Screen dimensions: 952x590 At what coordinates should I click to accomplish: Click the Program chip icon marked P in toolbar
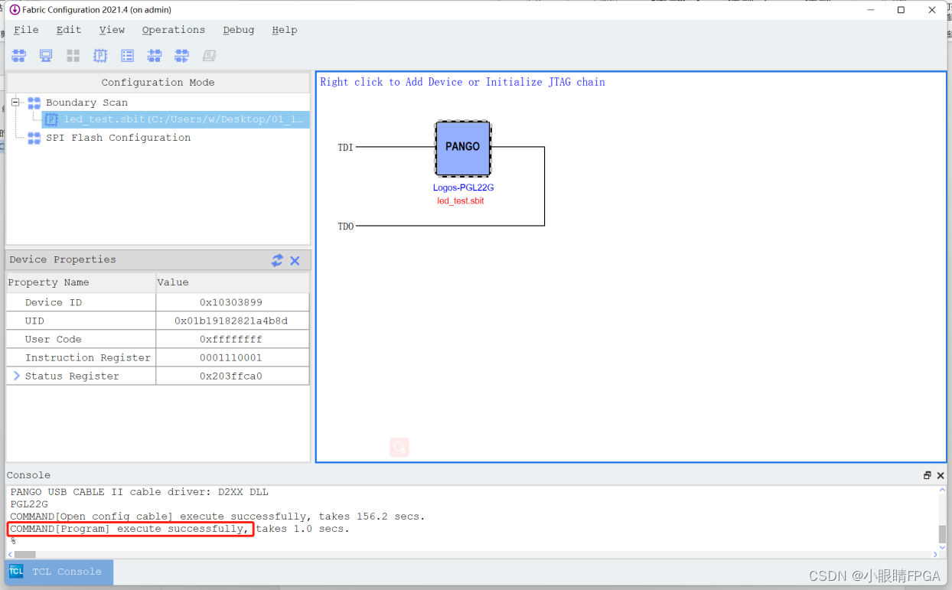(100, 56)
